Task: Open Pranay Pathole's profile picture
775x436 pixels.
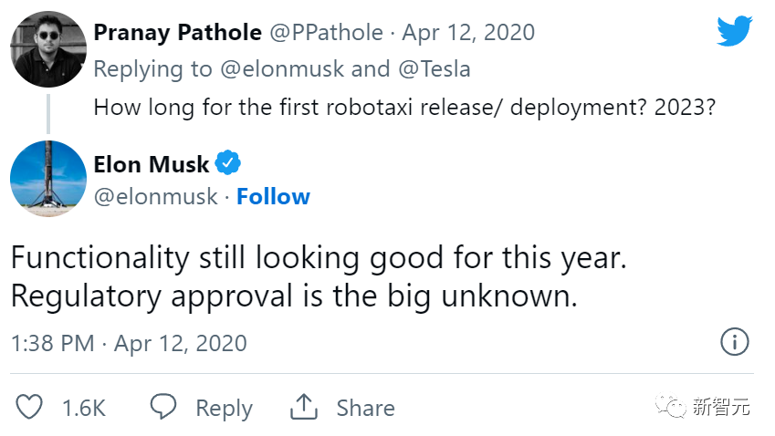Action: 47,50
